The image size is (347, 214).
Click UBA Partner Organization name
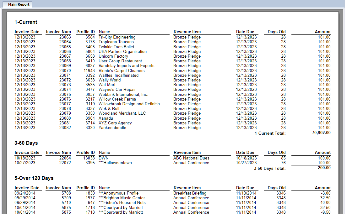(x=122, y=51)
